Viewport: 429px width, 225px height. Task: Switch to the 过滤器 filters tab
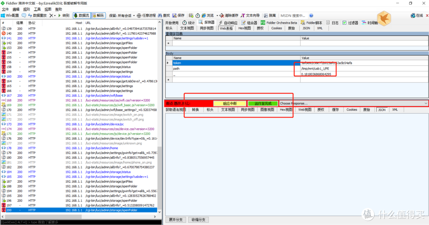(350, 23)
